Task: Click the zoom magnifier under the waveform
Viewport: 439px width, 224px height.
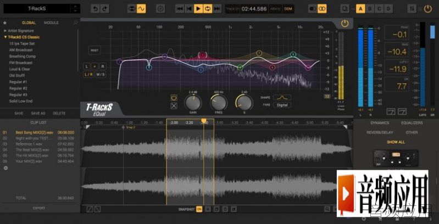Action: (x=327, y=209)
